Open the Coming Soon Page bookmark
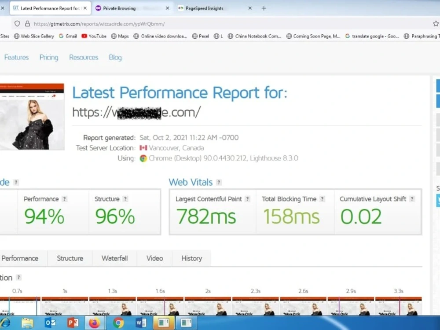This screenshot has width=440, height=330. tap(313, 36)
